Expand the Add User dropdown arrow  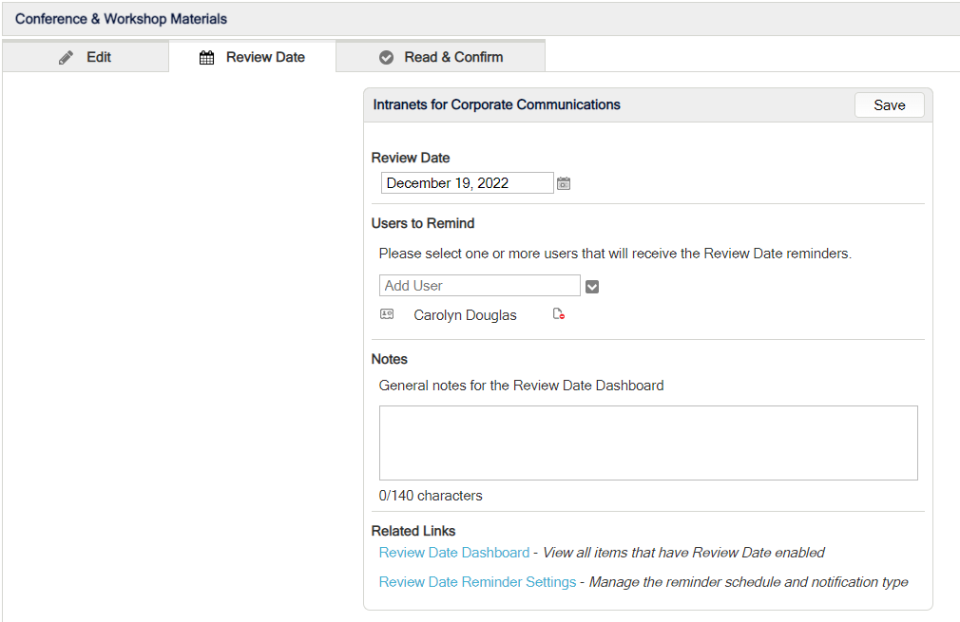[592, 286]
